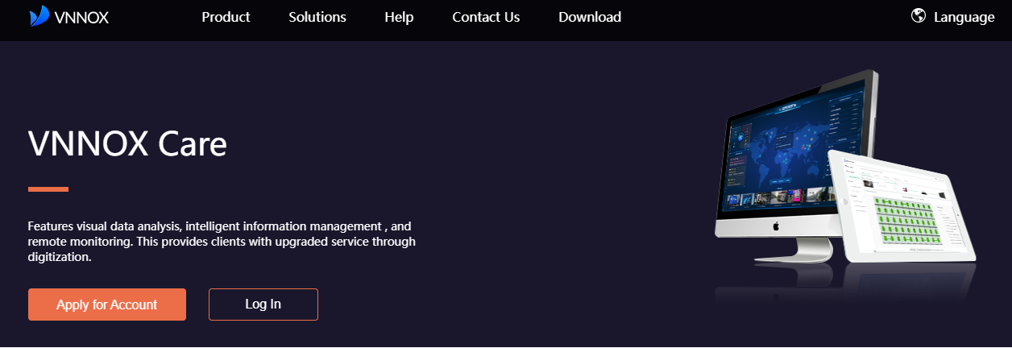
Task: Go to the Help menu item
Action: (x=399, y=17)
